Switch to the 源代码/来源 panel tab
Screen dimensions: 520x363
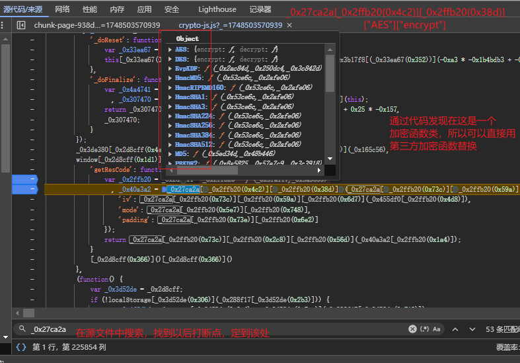pyautogui.click(x=23, y=9)
